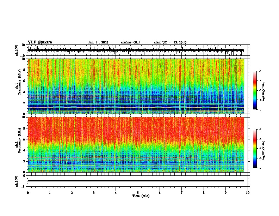Click the "ch.1(V)" waveform axis label

pyautogui.click(x=17, y=50)
